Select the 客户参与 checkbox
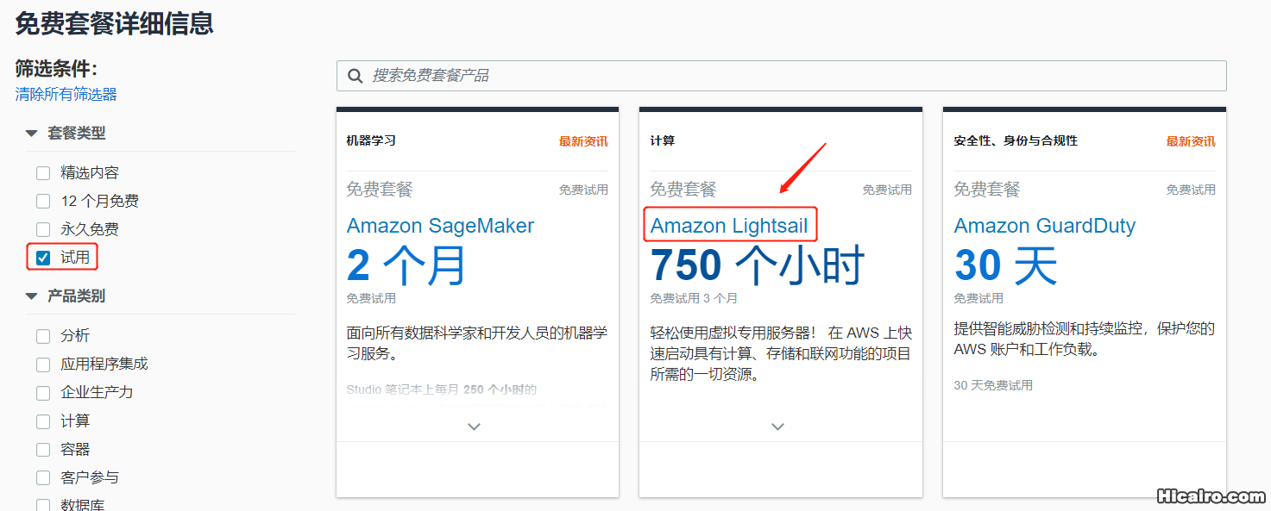The height and width of the screenshot is (511, 1271). click(x=43, y=478)
